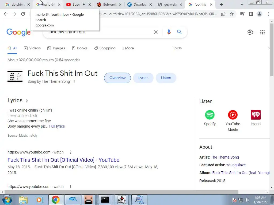Click the song album art thumbnail
The width and height of the screenshot is (274, 205).
pos(15,76)
